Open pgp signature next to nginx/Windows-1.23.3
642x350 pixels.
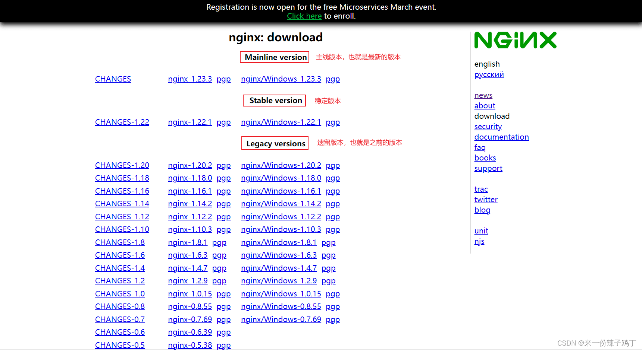333,79
